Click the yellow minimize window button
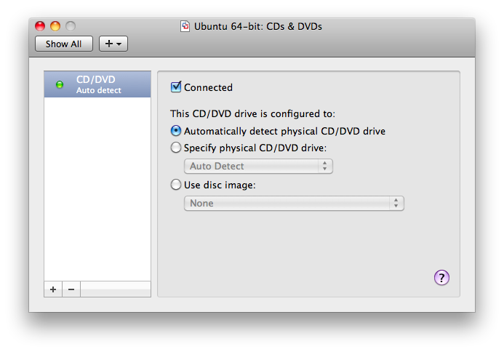Screen dimensions: 504x352 coord(55,26)
